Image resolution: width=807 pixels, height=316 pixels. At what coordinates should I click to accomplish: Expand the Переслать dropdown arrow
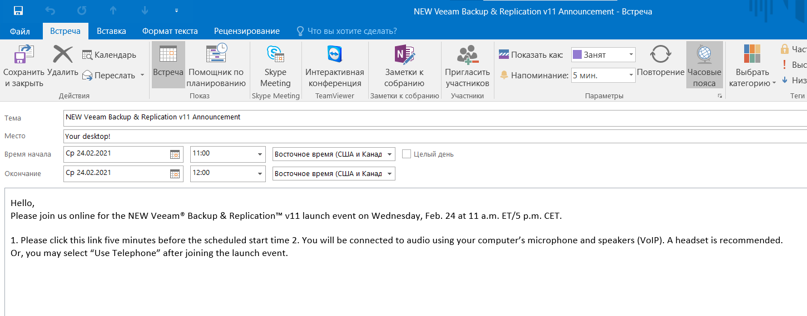[x=142, y=75]
